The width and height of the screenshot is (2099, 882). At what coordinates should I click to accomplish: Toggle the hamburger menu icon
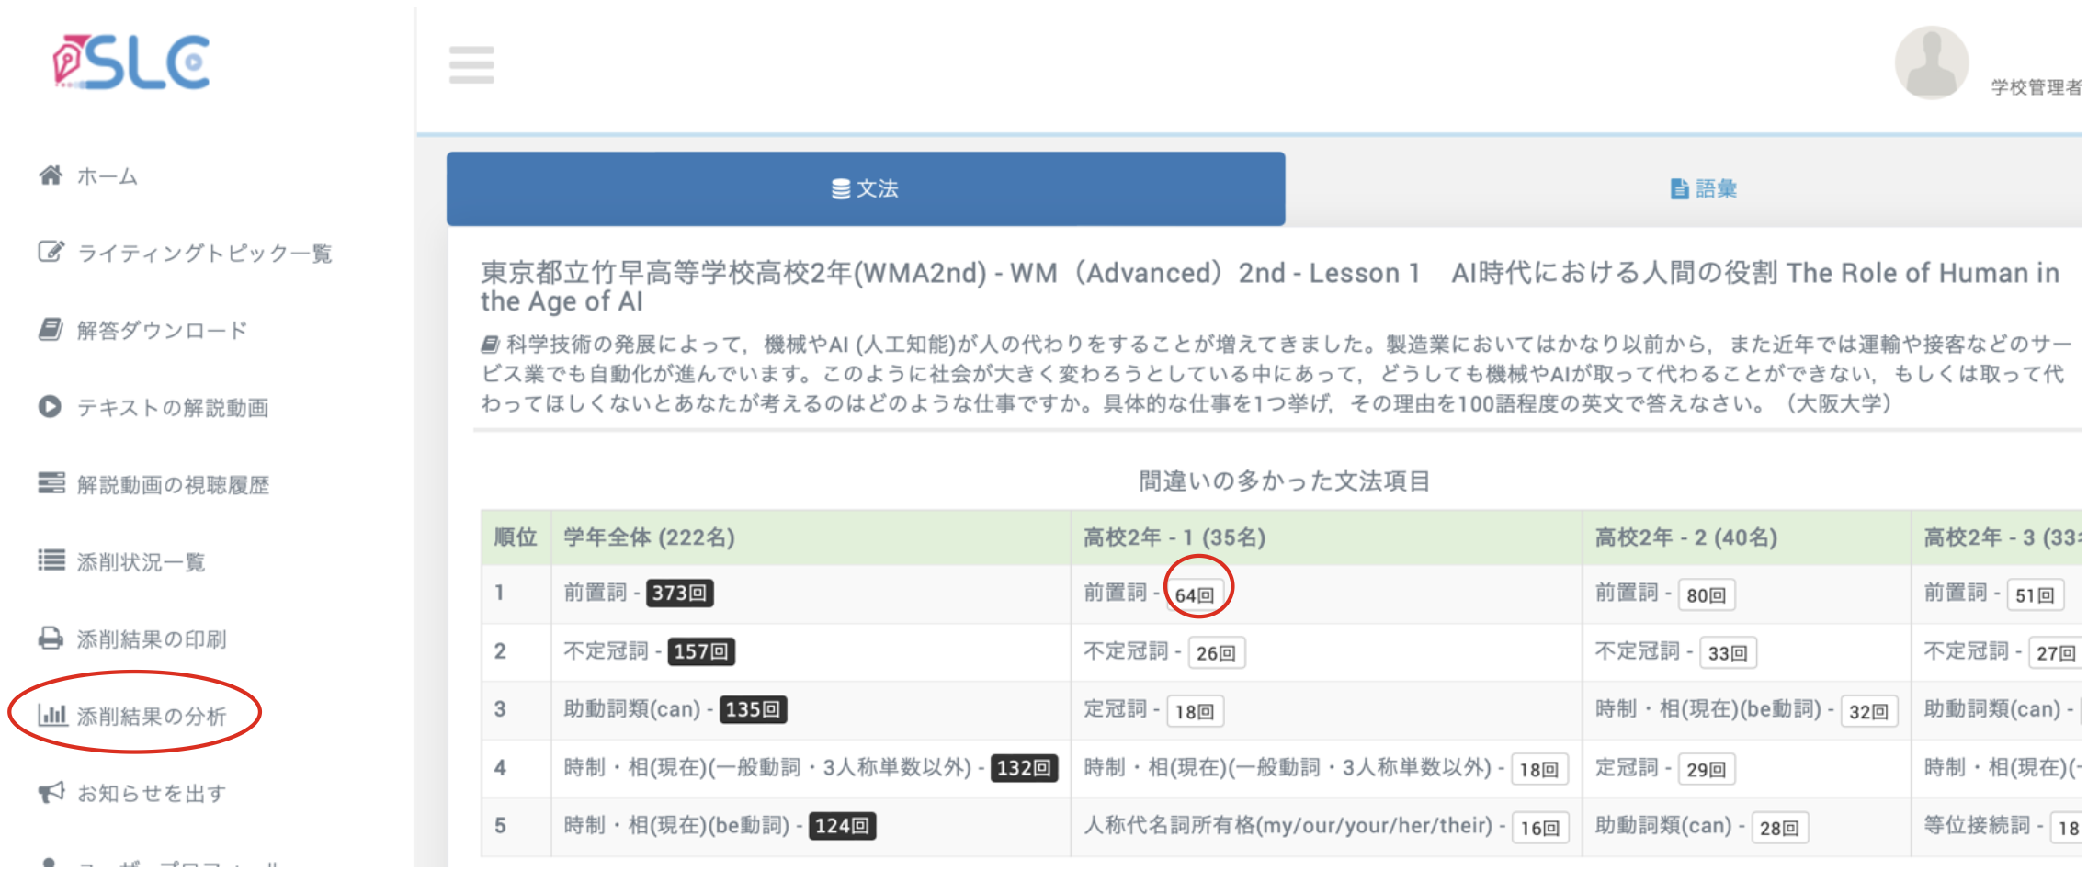(471, 65)
